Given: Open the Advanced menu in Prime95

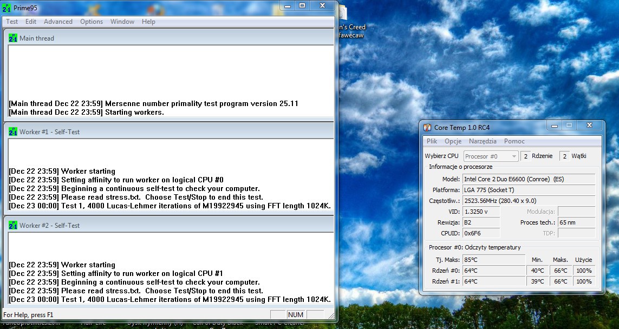Looking at the screenshot, I should 58,22.
